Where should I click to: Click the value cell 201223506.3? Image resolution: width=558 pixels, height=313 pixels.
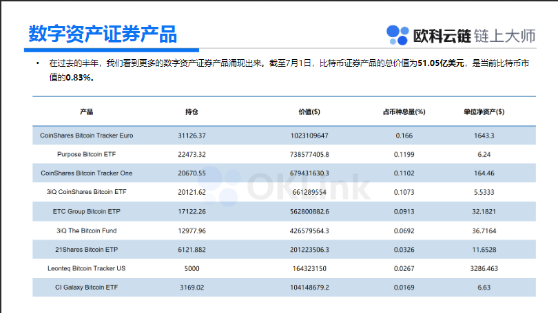click(309, 250)
